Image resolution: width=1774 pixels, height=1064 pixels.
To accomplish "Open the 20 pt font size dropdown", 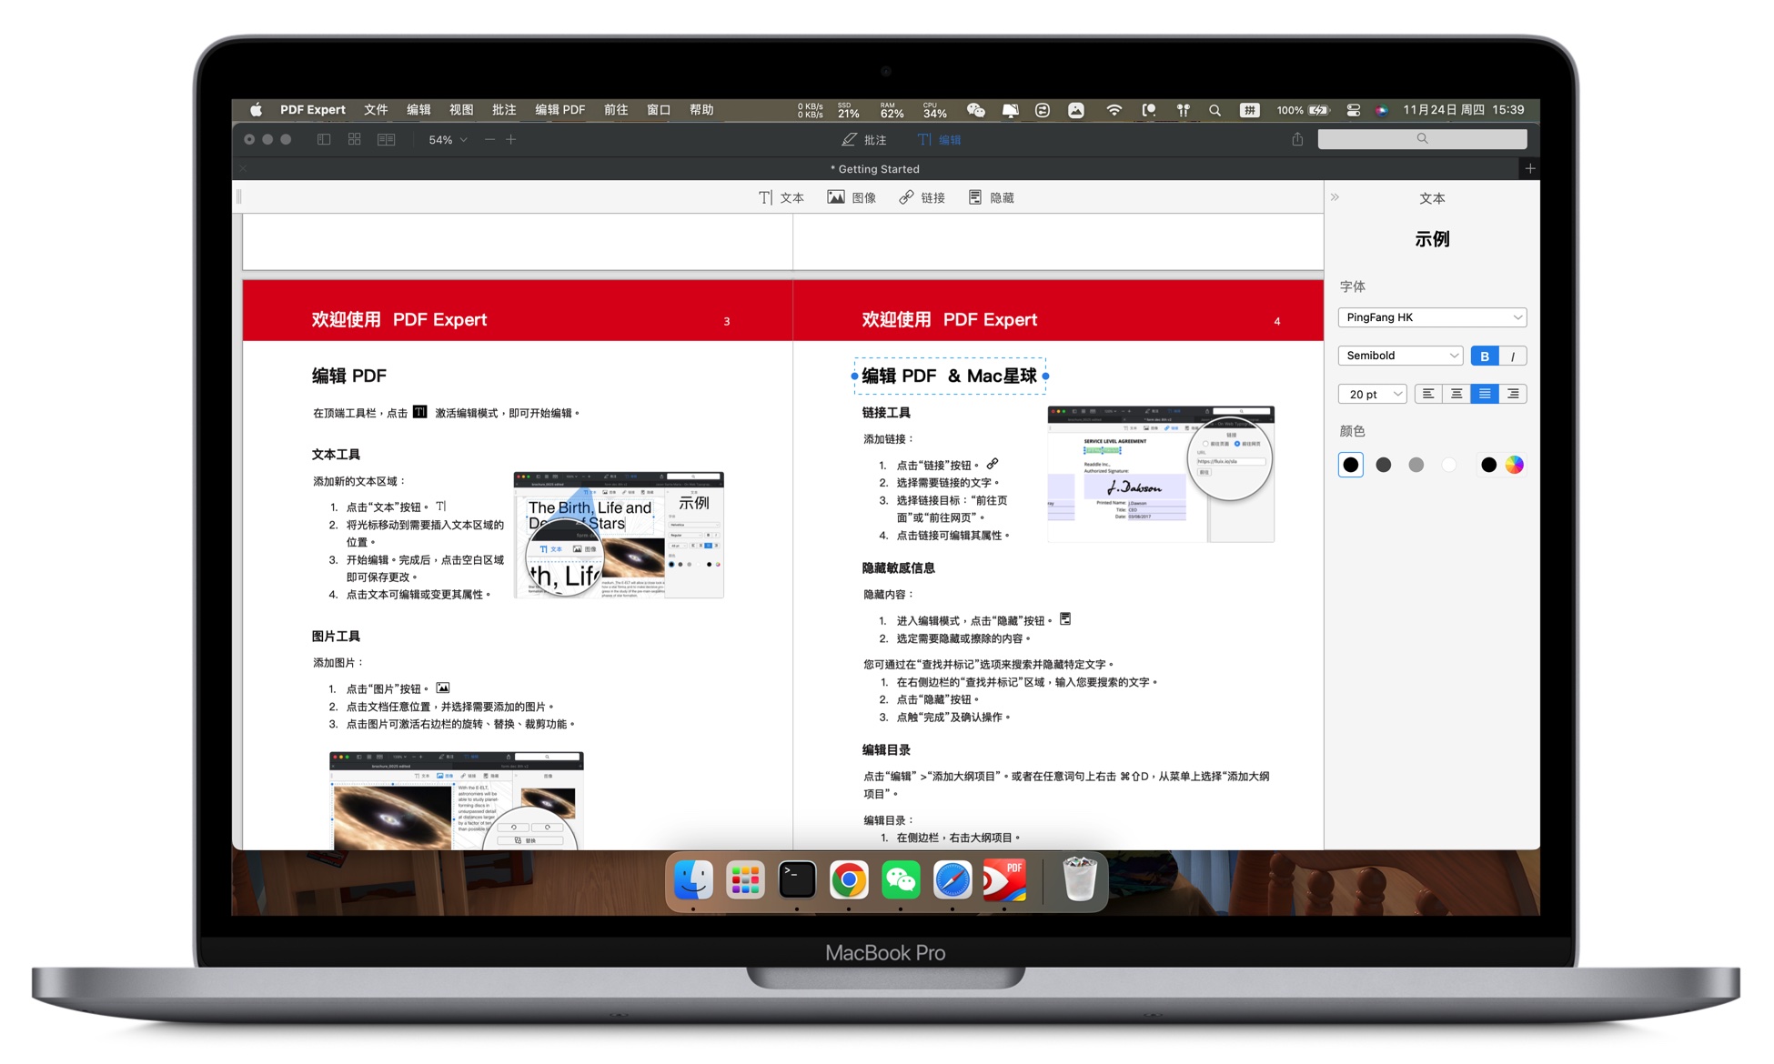I will 1372,394.
